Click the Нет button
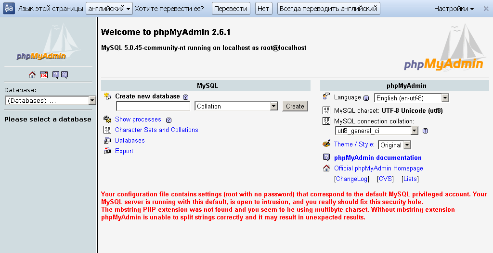The width and height of the screenshot is (493, 253). click(263, 9)
